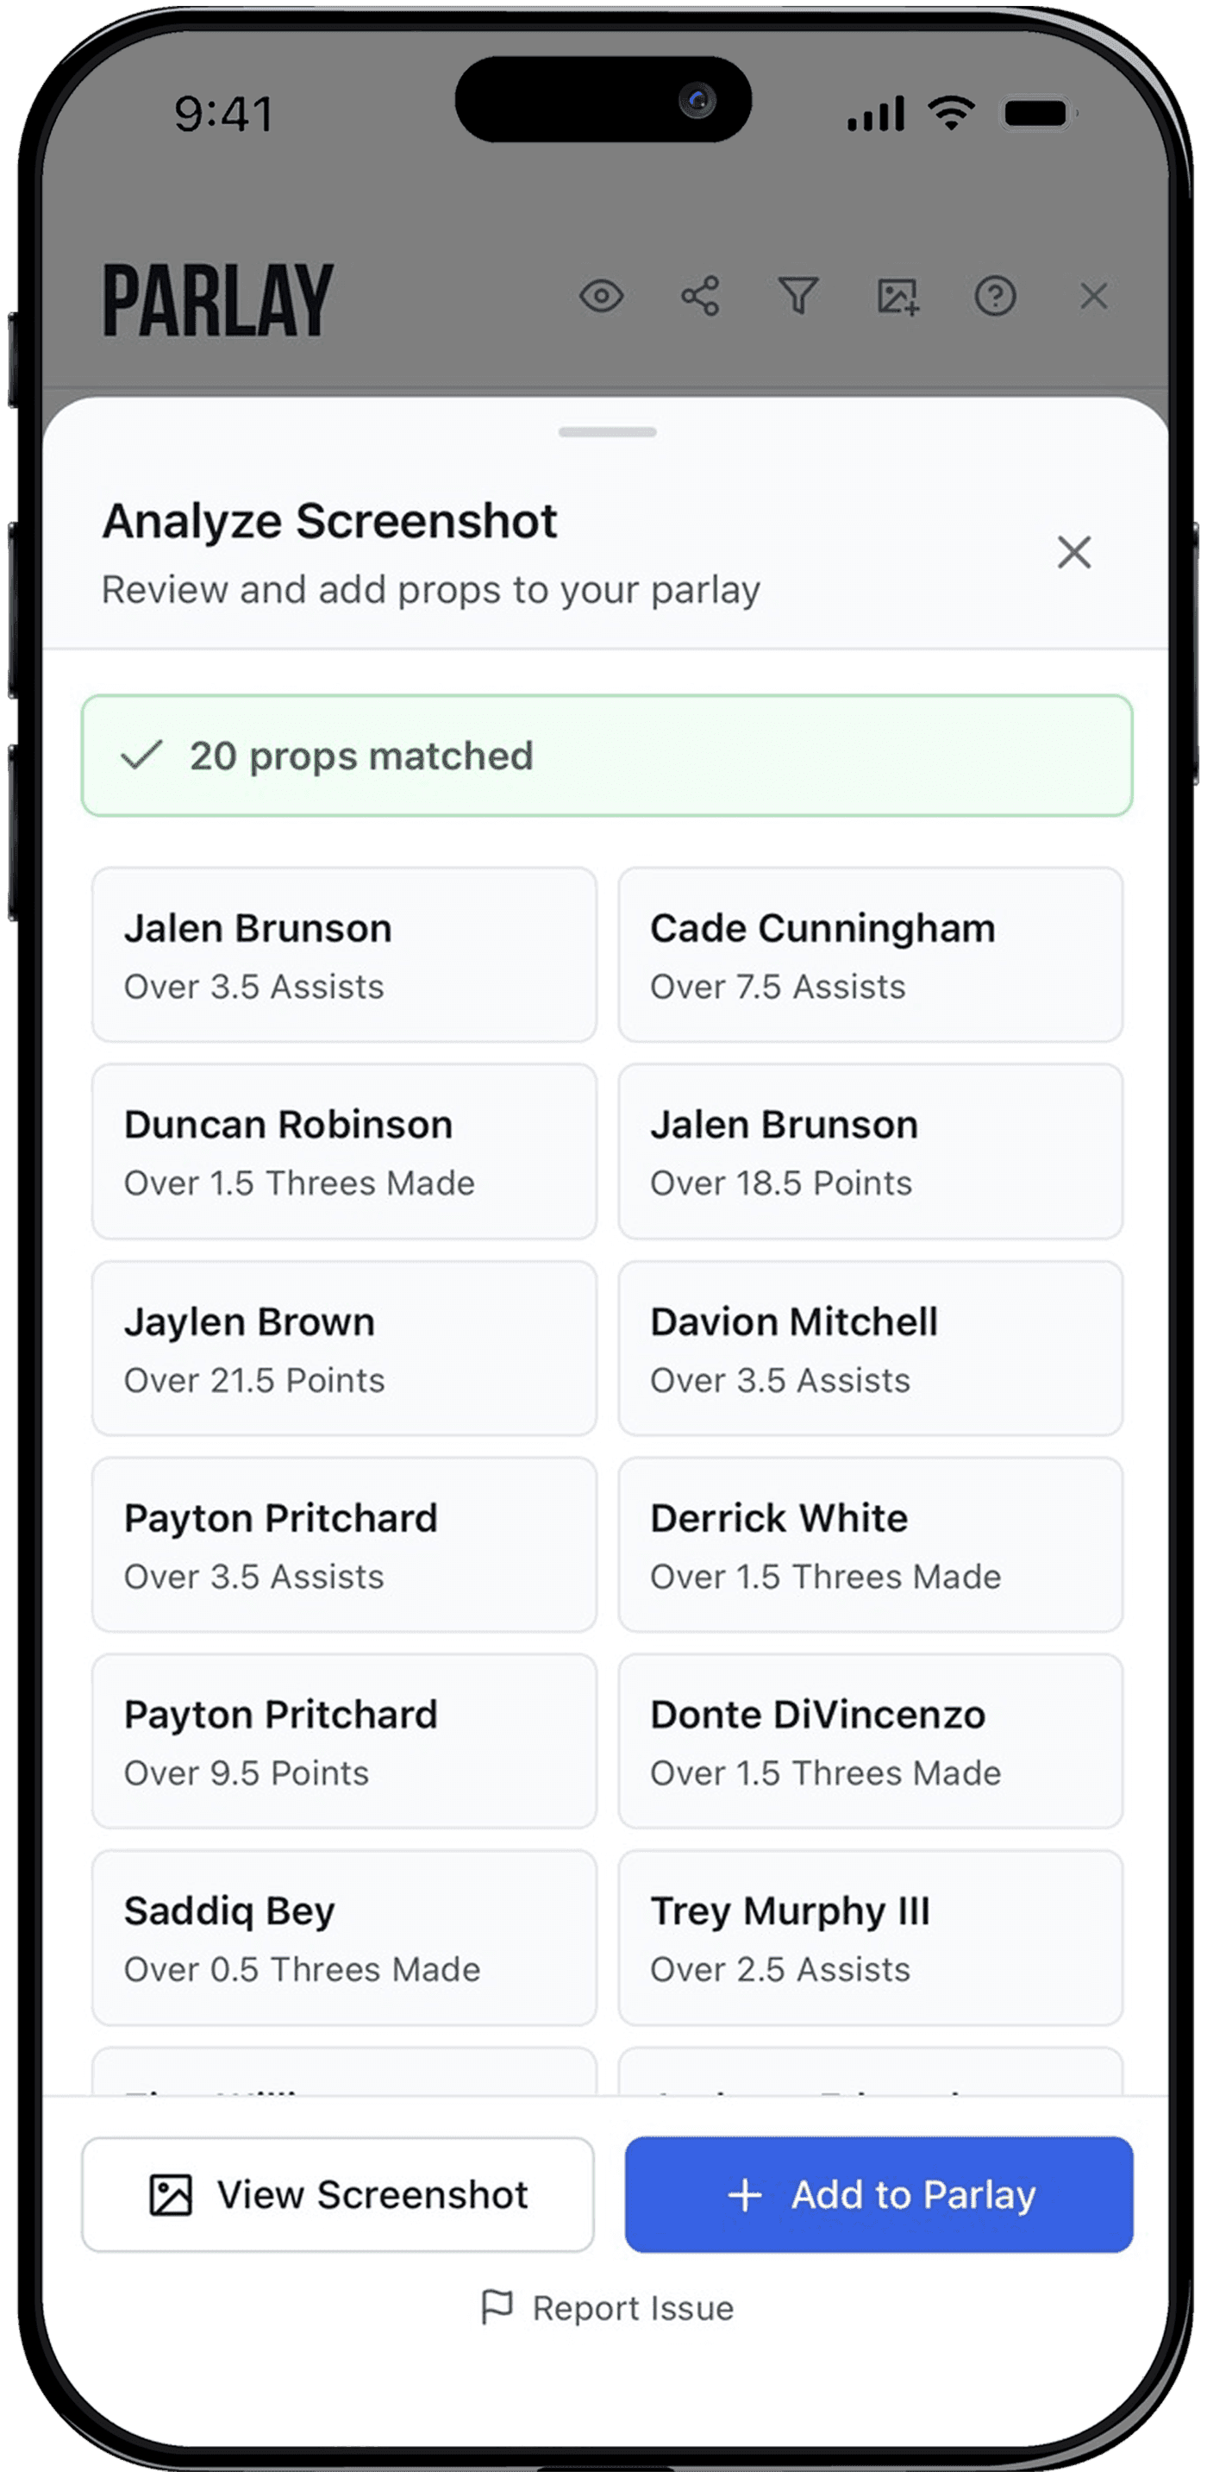Tap the add image icon in header
The image size is (1207, 2472).
[x=898, y=296]
